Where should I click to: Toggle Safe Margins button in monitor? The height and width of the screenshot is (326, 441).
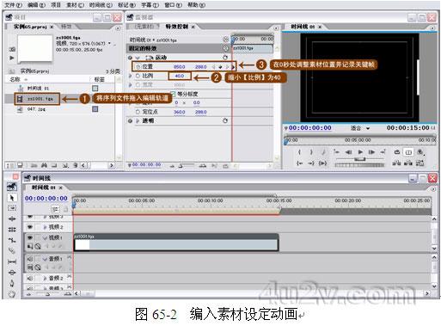click(408, 152)
